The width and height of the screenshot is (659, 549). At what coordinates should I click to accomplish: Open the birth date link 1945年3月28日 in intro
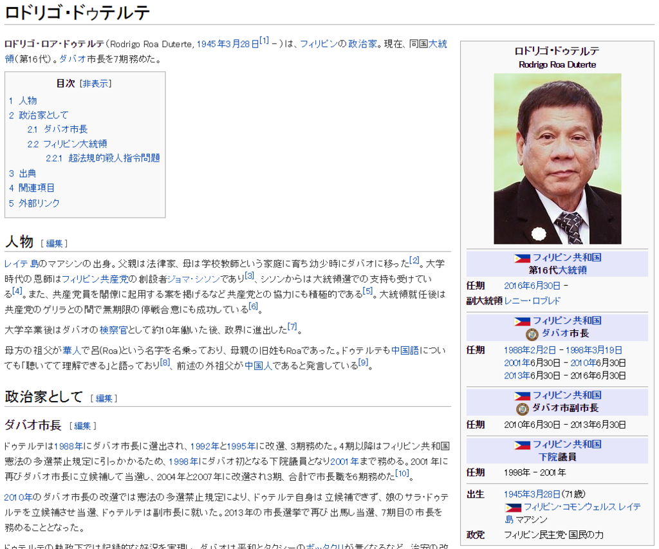pos(228,44)
